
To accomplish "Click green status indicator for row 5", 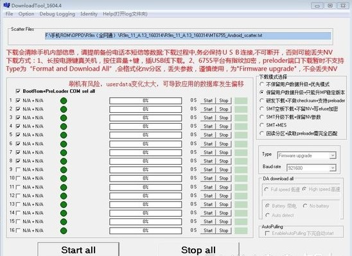I will pos(64,135).
